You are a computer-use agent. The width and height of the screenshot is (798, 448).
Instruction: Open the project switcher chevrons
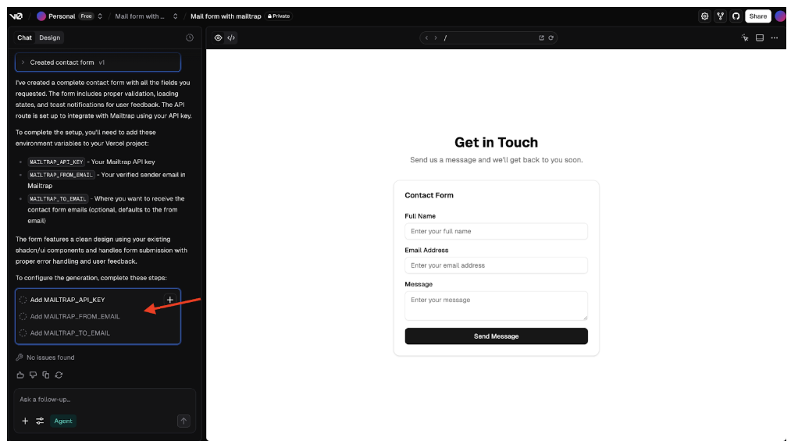[175, 16]
